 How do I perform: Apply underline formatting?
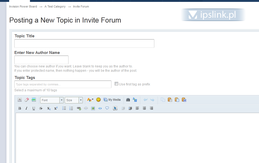pos(34,108)
